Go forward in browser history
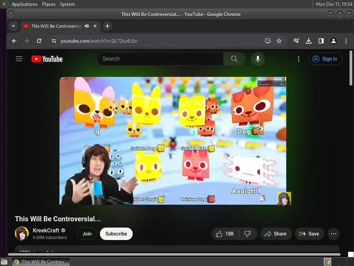This screenshot has height=266, width=354. click(x=26, y=41)
